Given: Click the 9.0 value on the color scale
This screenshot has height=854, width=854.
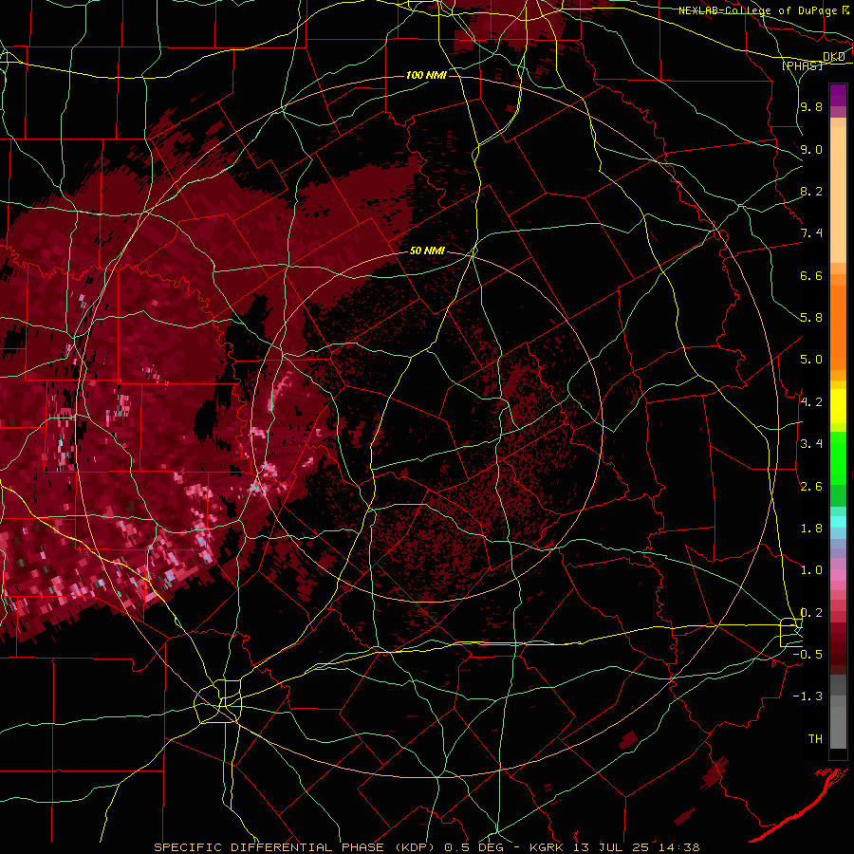Looking at the screenshot, I should [811, 149].
